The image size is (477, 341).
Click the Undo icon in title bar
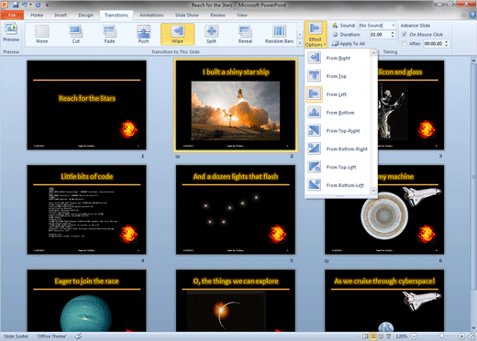click(25, 5)
